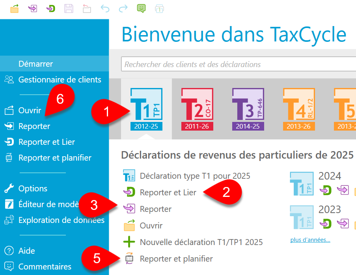356x275 pixels.
Task: Click the Undo arrow in toolbar
Action: (x=105, y=9)
